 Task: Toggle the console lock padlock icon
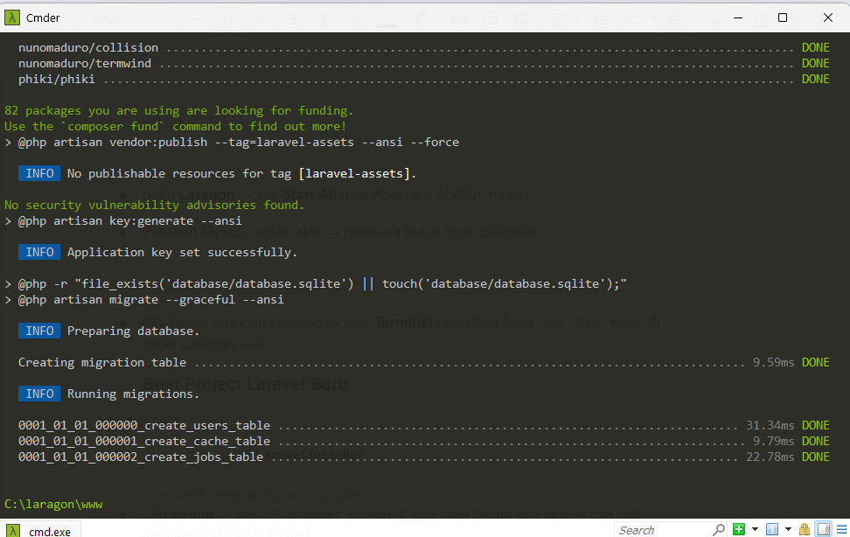click(804, 529)
